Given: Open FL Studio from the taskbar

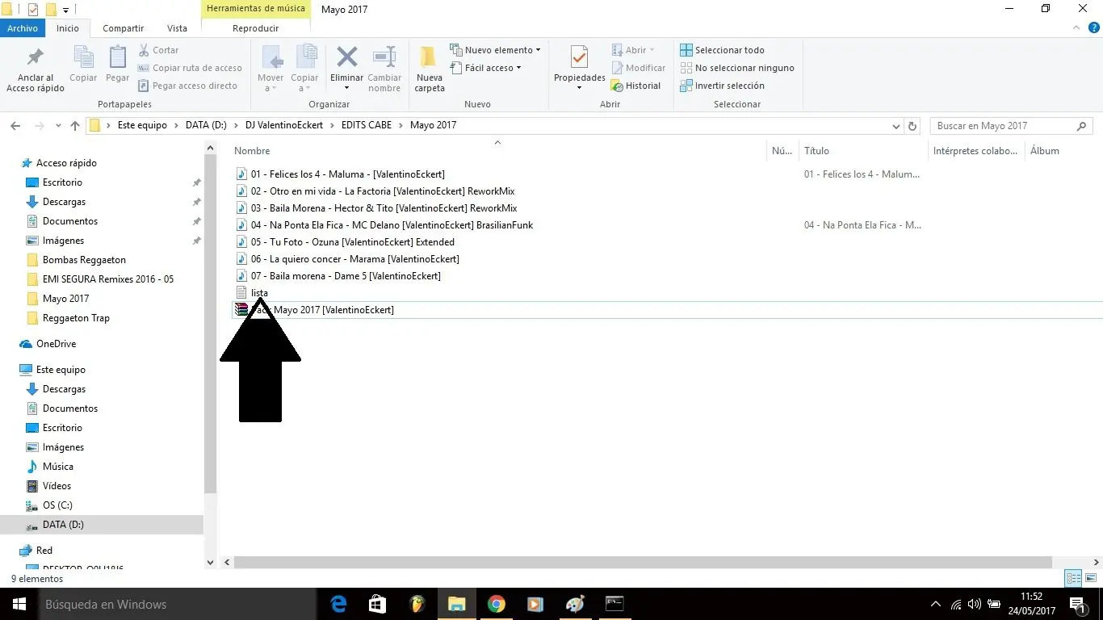Looking at the screenshot, I should (x=417, y=604).
